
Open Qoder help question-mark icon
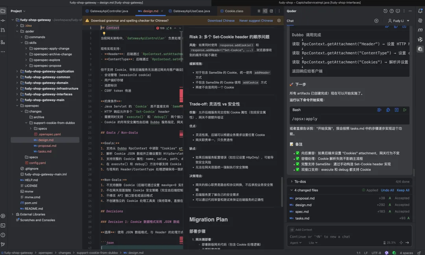tap(392, 11)
